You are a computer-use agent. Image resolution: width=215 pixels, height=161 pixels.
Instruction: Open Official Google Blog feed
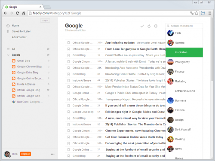[28, 90]
